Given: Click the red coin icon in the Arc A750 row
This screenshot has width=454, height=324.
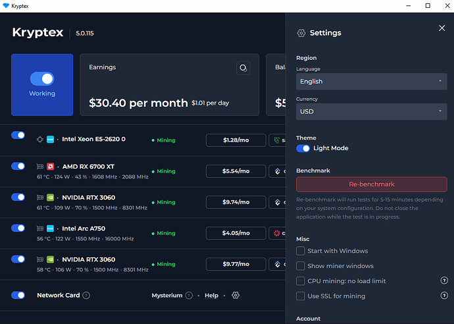Looking at the screenshot, I should tap(277, 233).
